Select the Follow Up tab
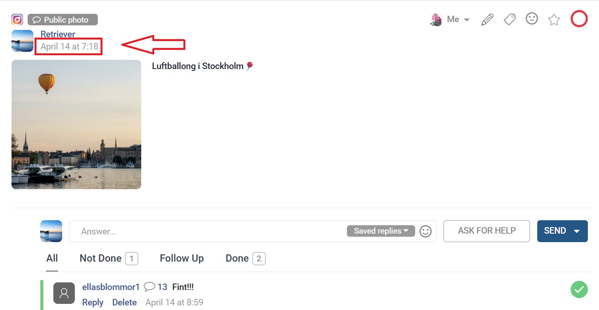The height and width of the screenshot is (310, 599). 182,258
